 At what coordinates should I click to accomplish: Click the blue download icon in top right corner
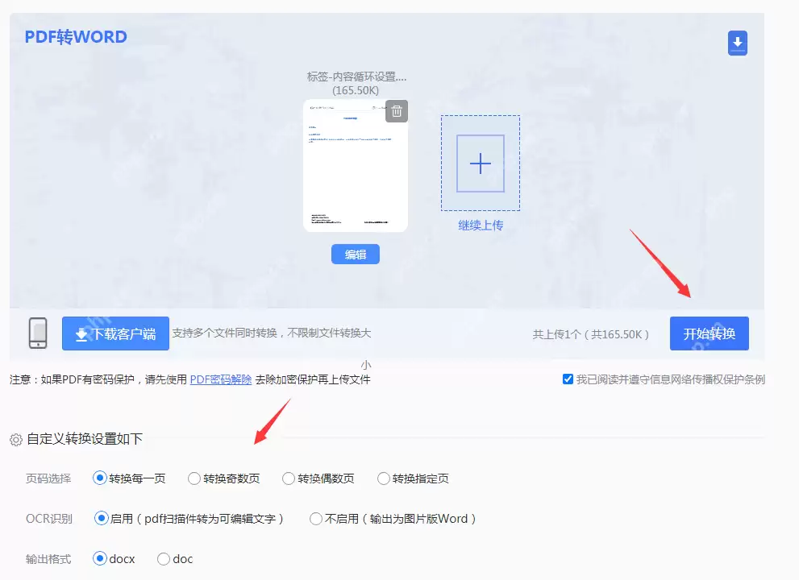[738, 43]
